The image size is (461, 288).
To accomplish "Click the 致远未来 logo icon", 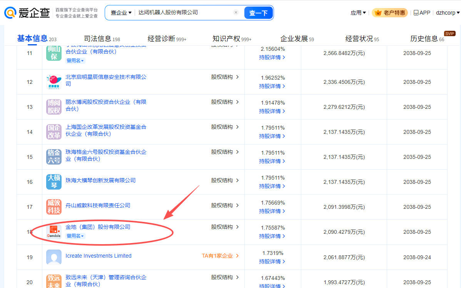I will (54, 281).
